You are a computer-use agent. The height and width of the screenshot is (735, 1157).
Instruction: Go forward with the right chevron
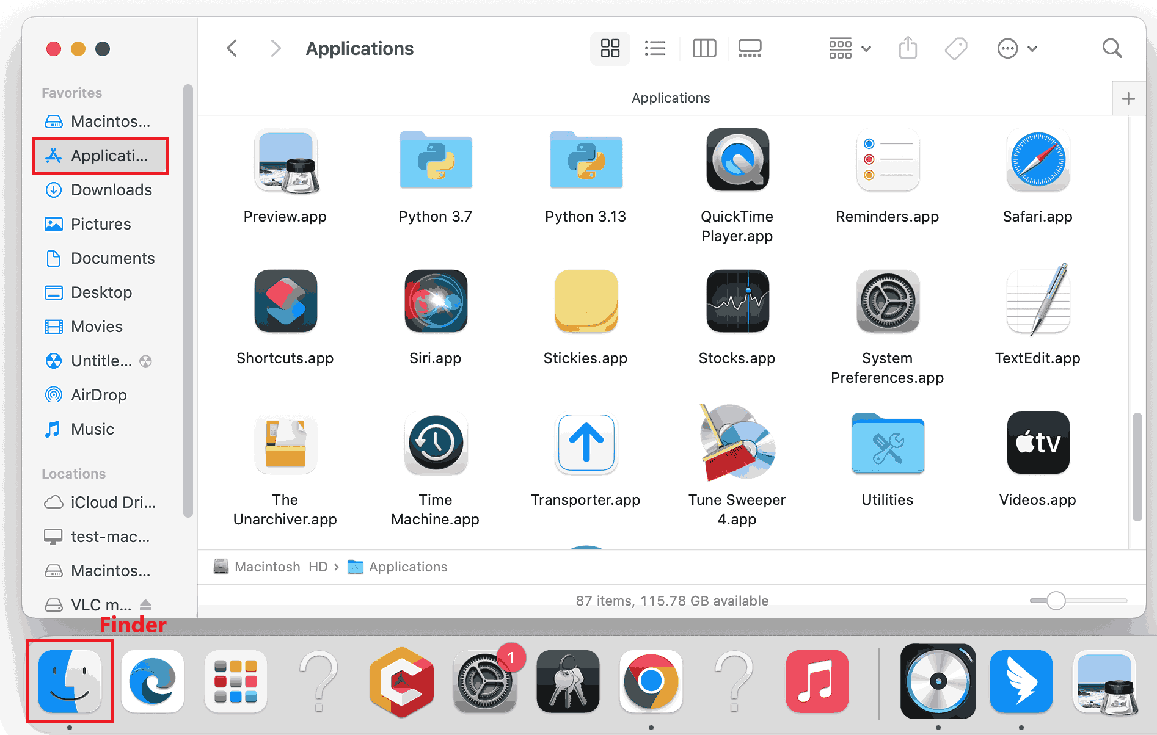coord(276,48)
